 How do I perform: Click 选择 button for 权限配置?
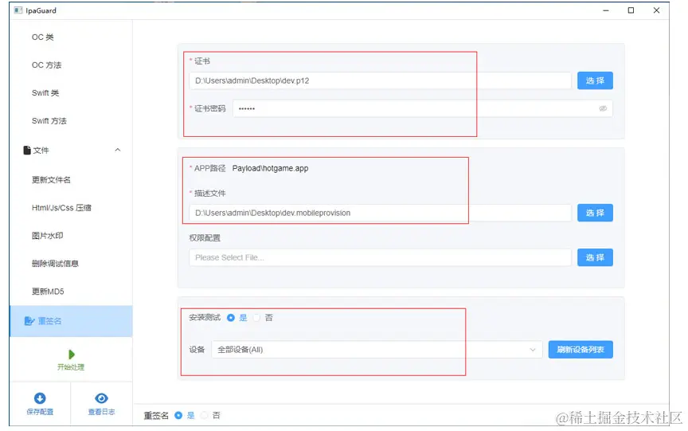(595, 257)
